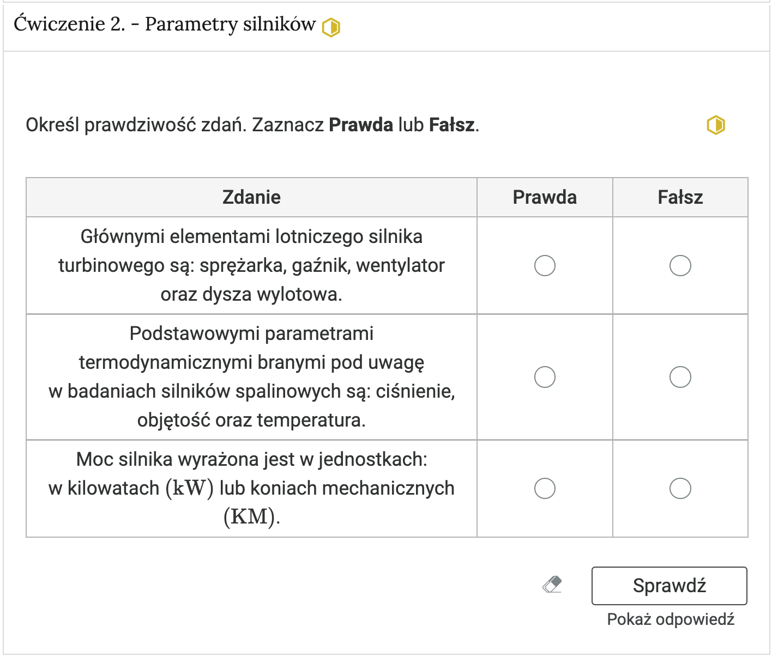Screen dimensions: 772x657
Task: Select Fałsz for the turbine engine statement
Action: tap(680, 266)
